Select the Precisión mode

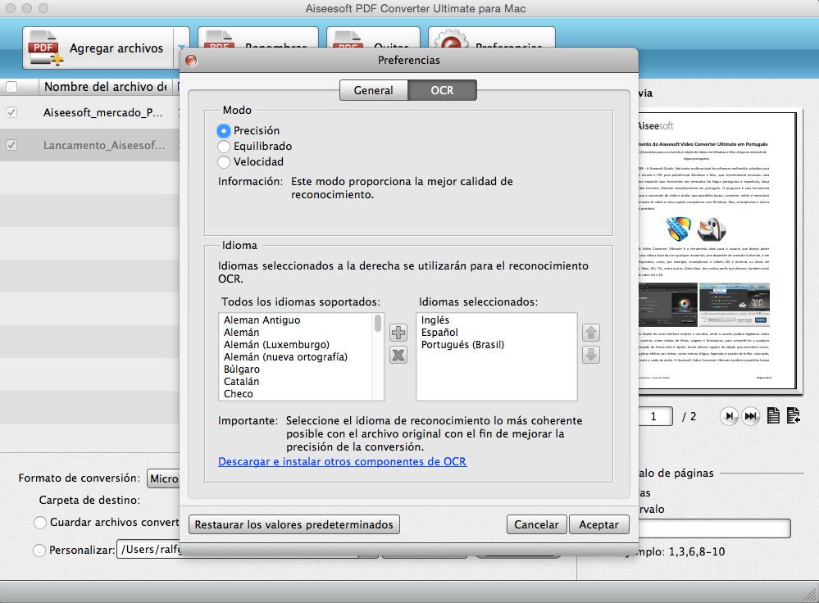coord(224,130)
